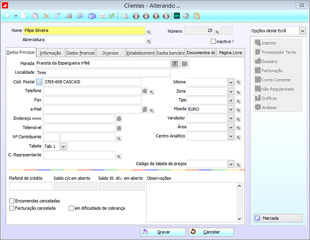Click the orange pages icon in toolbar
The height and width of the screenshot is (240, 310).
pos(197,16)
